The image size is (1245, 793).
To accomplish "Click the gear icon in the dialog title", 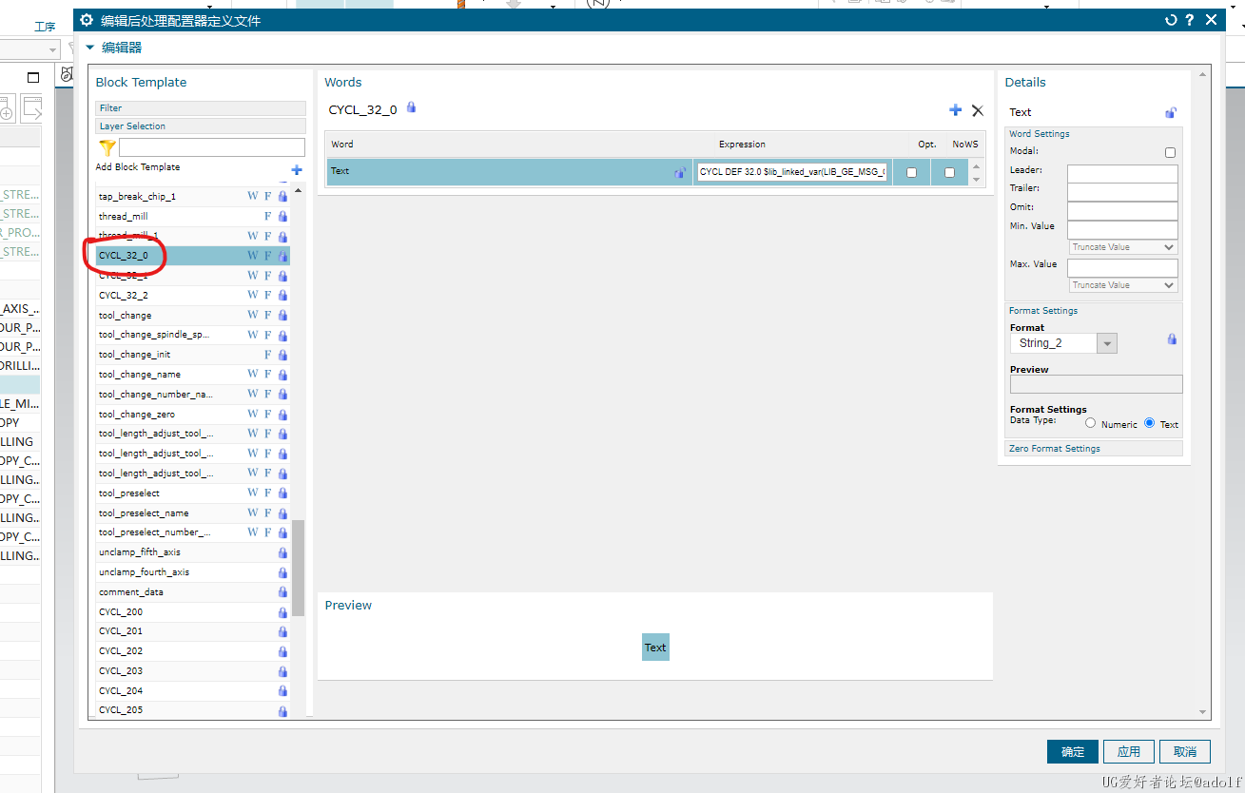I will [x=87, y=20].
